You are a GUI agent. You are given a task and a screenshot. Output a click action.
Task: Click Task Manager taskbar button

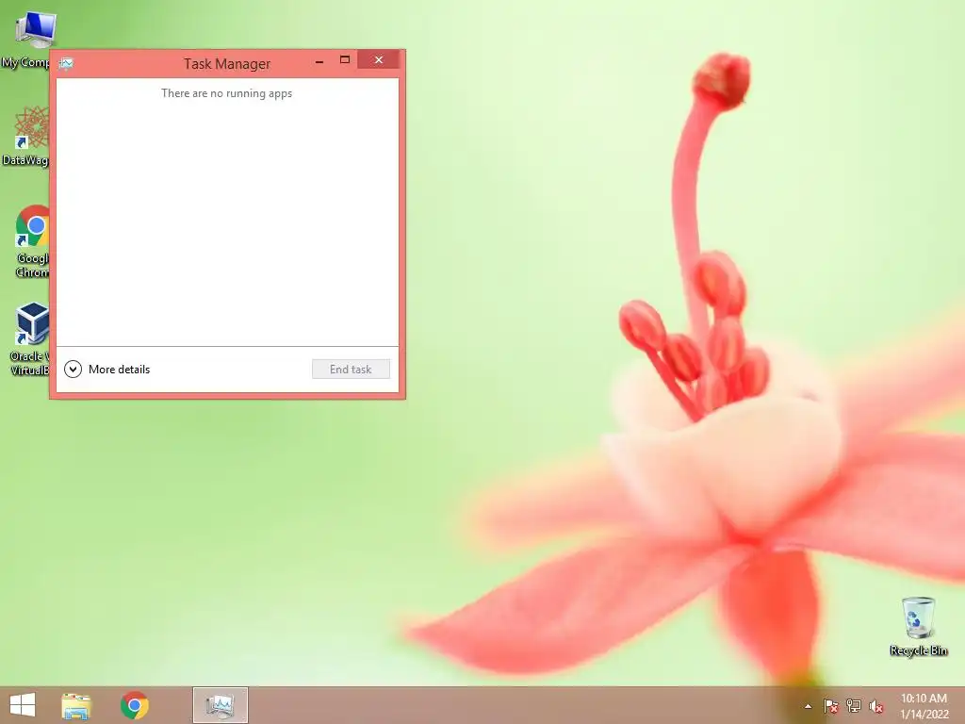click(221, 705)
